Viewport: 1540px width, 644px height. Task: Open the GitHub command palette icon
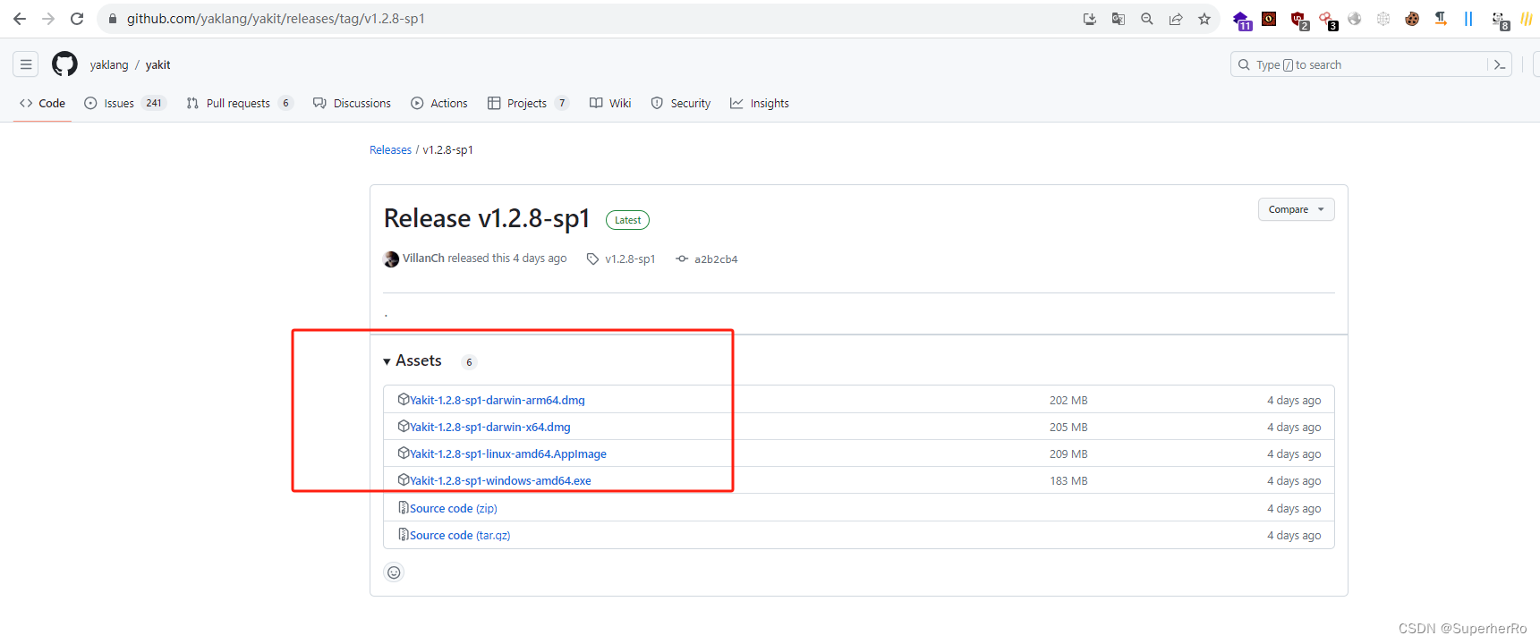1500,64
